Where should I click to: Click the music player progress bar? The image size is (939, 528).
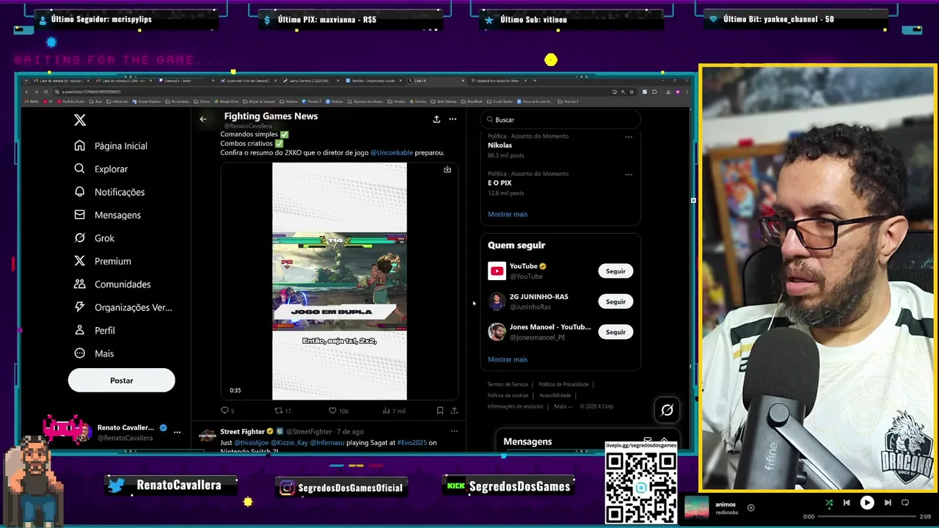pos(867,516)
